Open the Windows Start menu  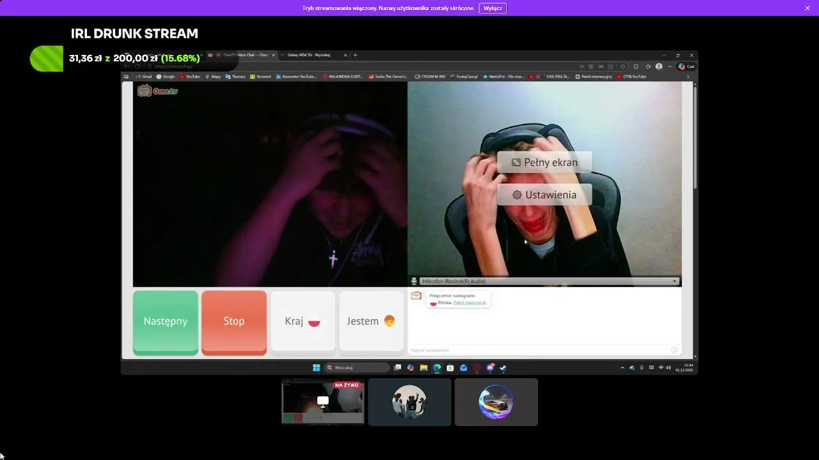(316, 367)
